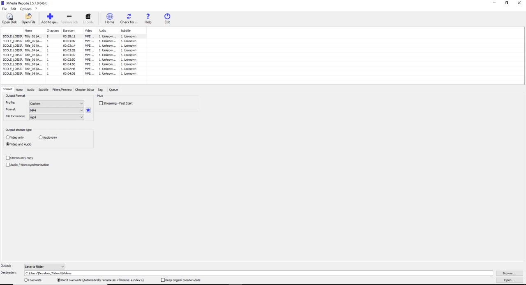
Task: Select the Video and Audio radio button
Action: (7, 144)
